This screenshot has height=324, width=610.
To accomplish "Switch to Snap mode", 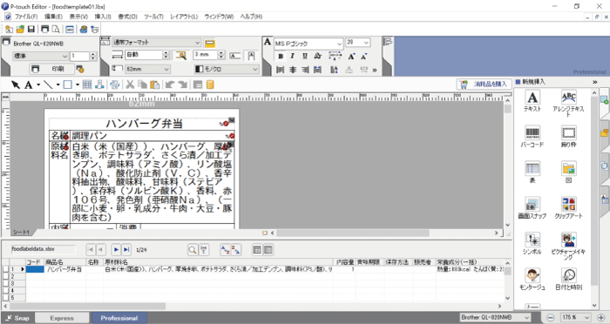I will tap(17, 318).
